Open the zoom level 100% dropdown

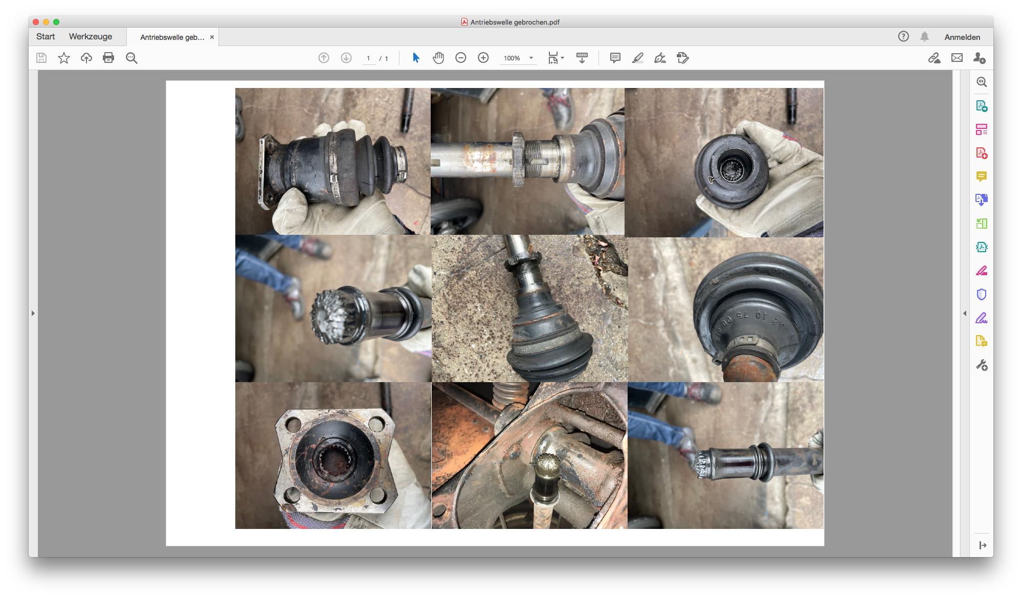point(531,58)
